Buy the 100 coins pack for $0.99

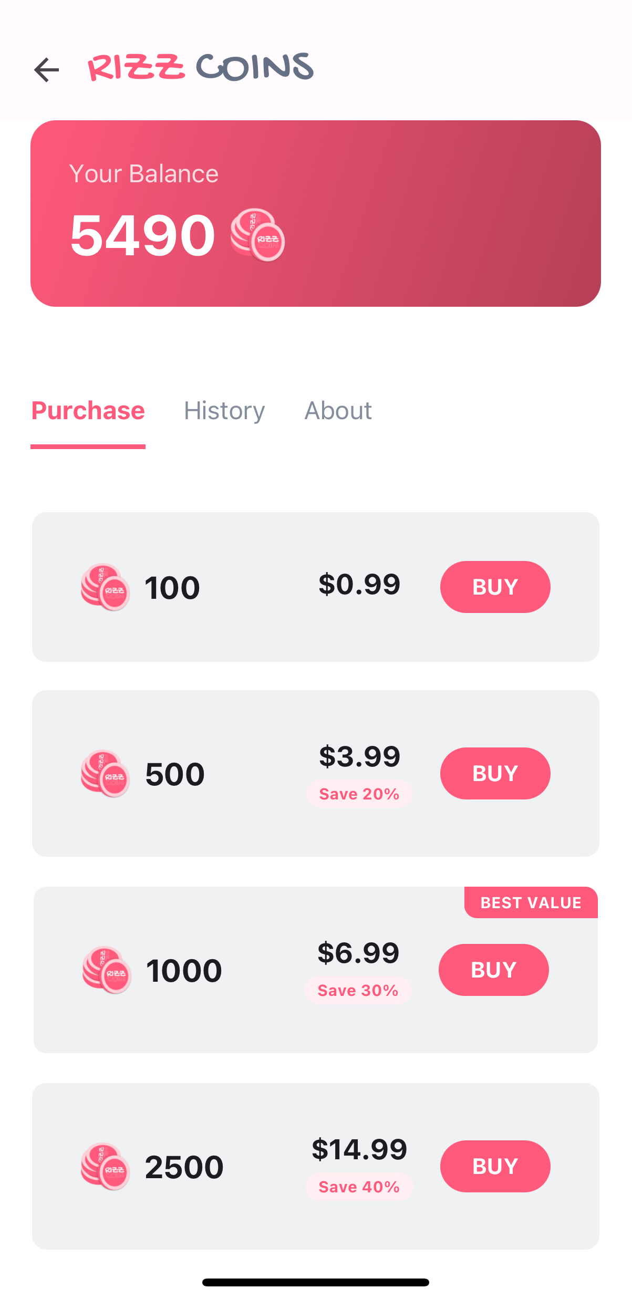(x=495, y=587)
